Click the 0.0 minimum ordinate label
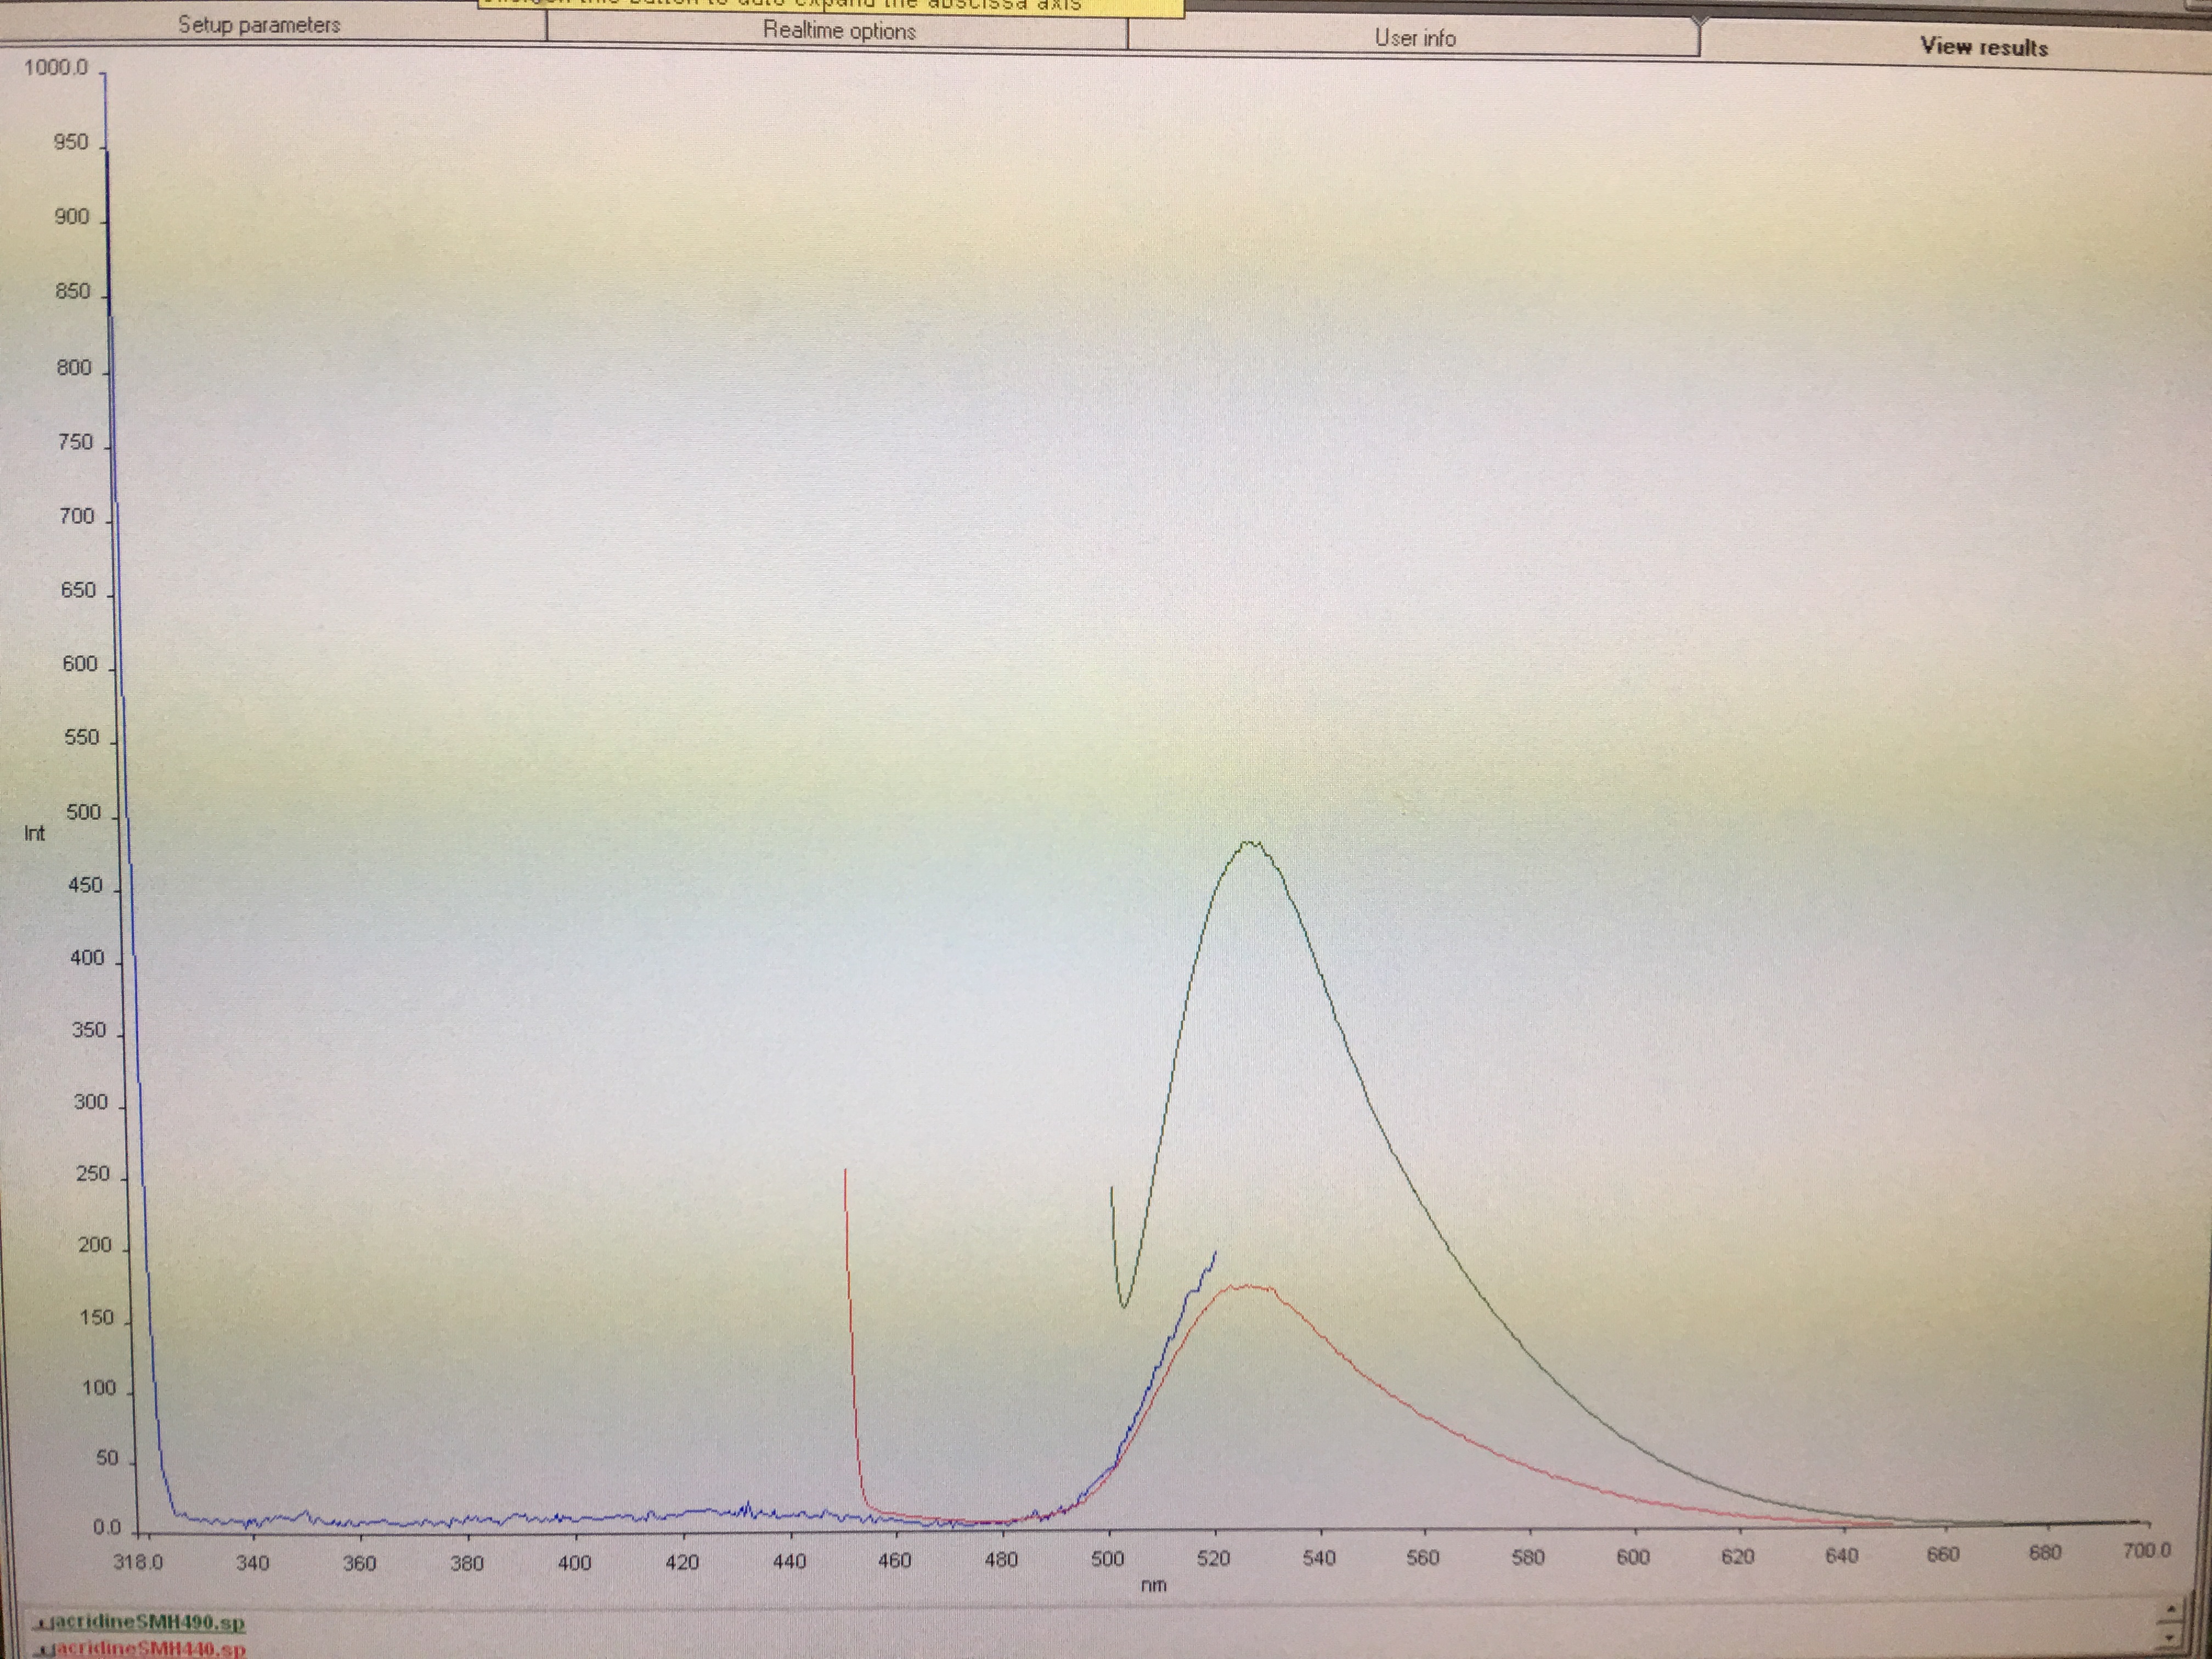This screenshot has height=1659, width=2212. click(x=106, y=1528)
